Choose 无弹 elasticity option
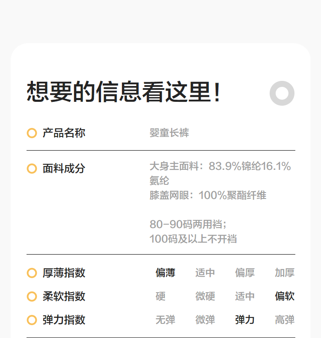The width and height of the screenshot is (321, 338). point(165,320)
